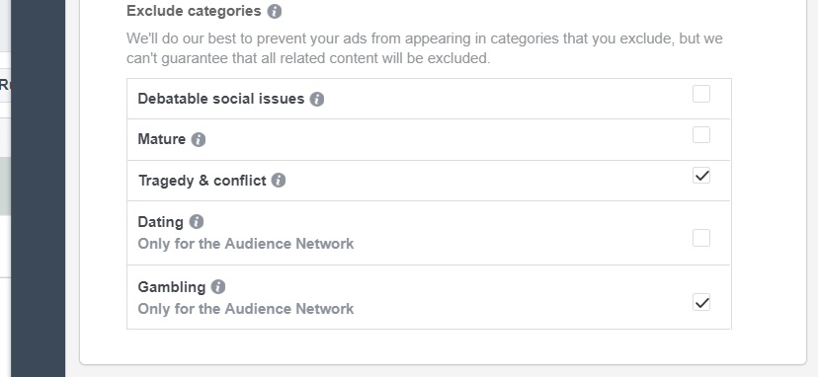Click Audience Network note under Dating
The width and height of the screenshot is (818, 377).
(246, 244)
